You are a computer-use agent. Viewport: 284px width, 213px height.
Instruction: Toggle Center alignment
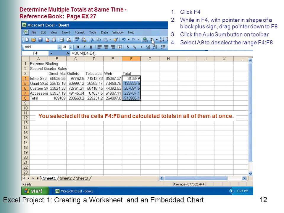click(x=106, y=47)
